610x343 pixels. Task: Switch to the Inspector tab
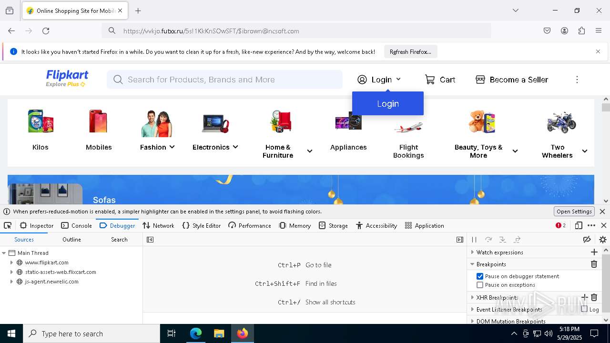pos(37,225)
